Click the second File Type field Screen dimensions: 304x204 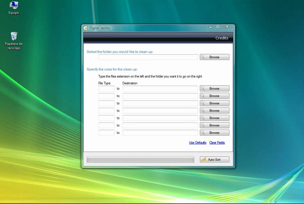coord(106,96)
